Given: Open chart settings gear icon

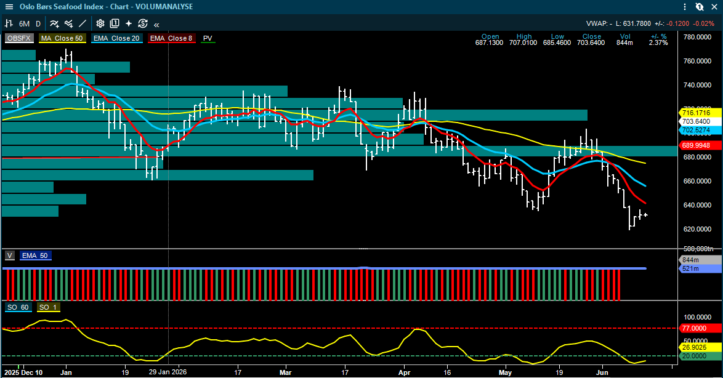Looking at the screenshot, I should click(x=100, y=23).
